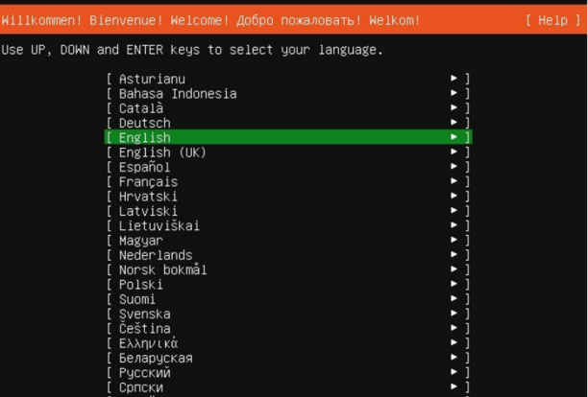Select the highlighted English option
Image resolution: width=588 pixels, height=397 pixels.
click(x=287, y=137)
